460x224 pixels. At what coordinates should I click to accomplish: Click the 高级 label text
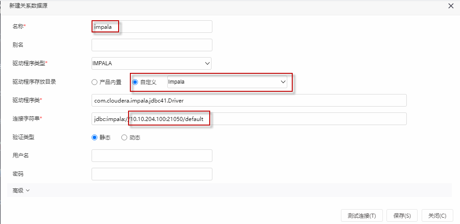click(18, 190)
